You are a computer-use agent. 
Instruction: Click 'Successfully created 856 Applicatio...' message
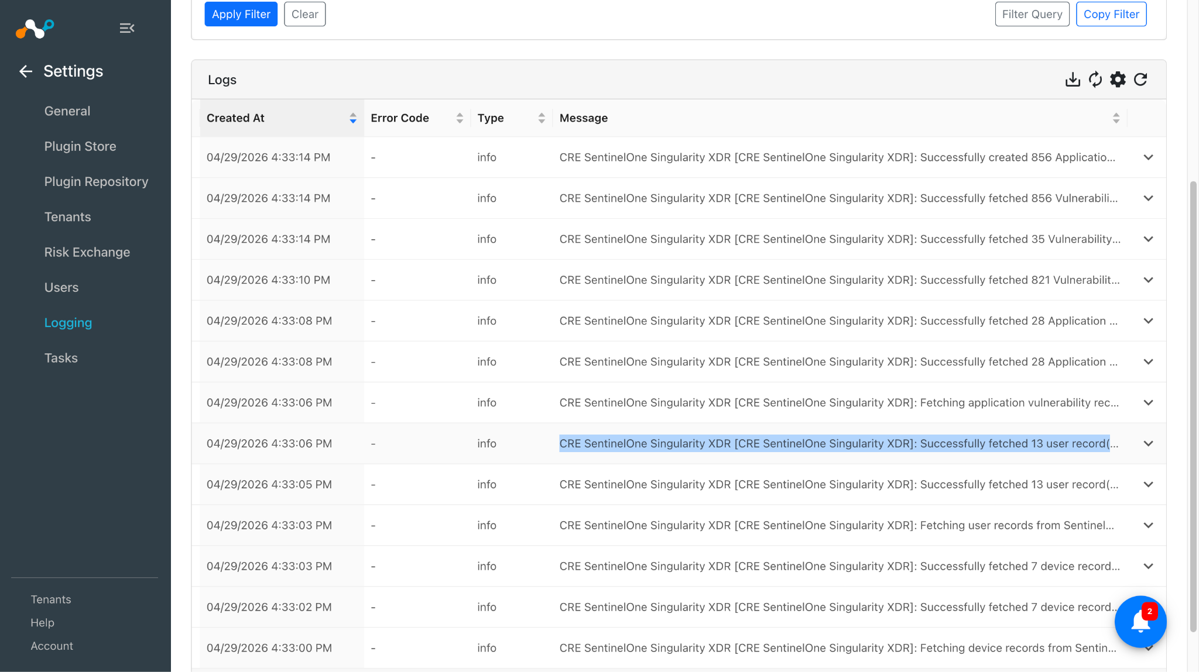(837, 157)
